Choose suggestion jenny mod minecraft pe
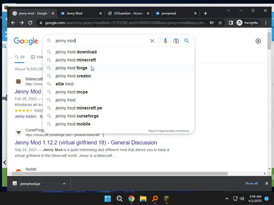The width and height of the screenshot is (274, 205). pos(119,108)
